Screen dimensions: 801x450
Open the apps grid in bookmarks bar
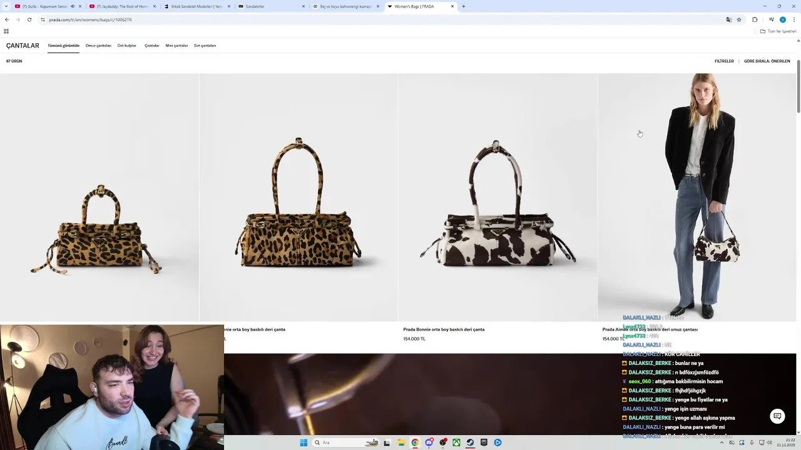(x=6, y=31)
